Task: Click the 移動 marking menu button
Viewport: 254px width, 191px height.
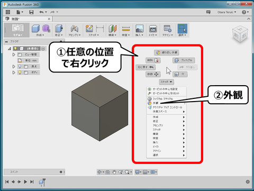Action: pyautogui.click(x=153, y=74)
